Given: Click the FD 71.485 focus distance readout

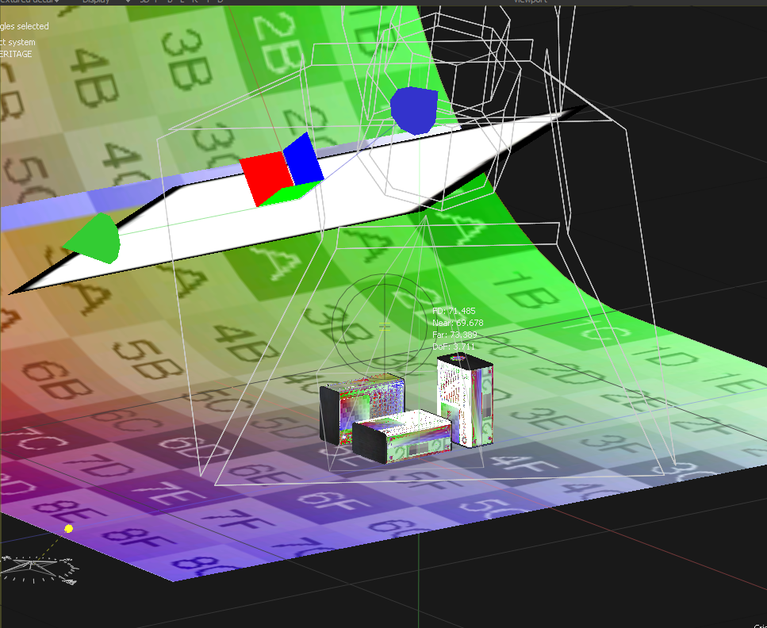Looking at the screenshot, I should 454,312.
